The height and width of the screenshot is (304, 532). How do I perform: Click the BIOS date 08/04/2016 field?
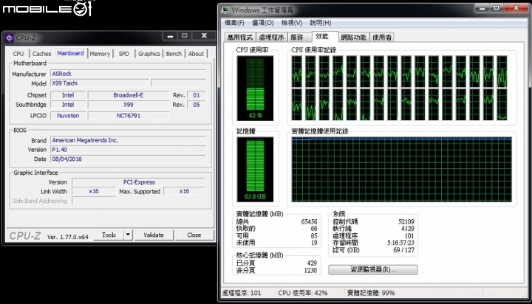coord(128,159)
